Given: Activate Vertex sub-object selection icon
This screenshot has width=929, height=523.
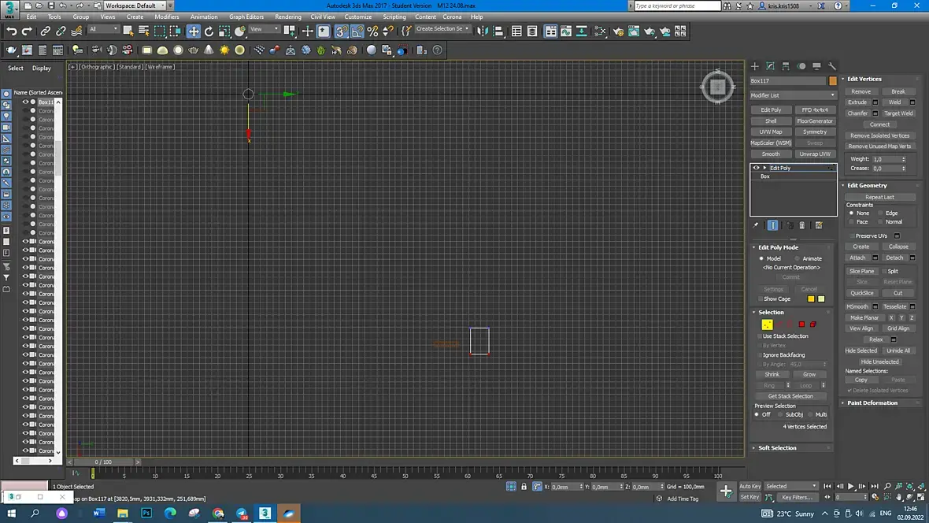Looking at the screenshot, I should [x=767, y=325].
